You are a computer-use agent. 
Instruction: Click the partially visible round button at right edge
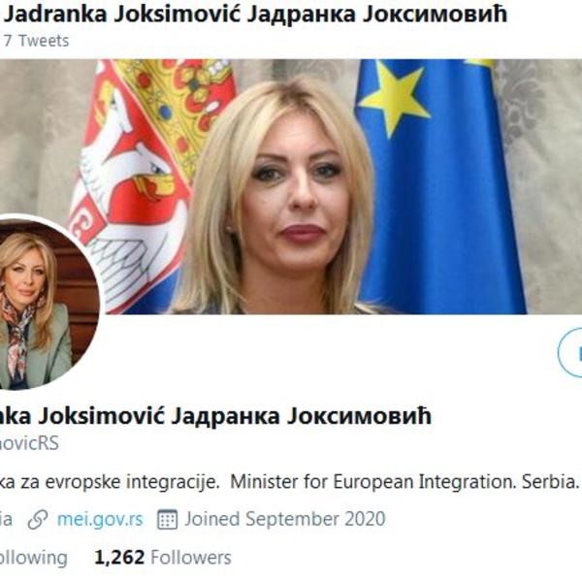[x=569, y=352]
